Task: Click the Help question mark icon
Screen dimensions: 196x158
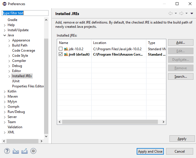Action: [7, 151]
